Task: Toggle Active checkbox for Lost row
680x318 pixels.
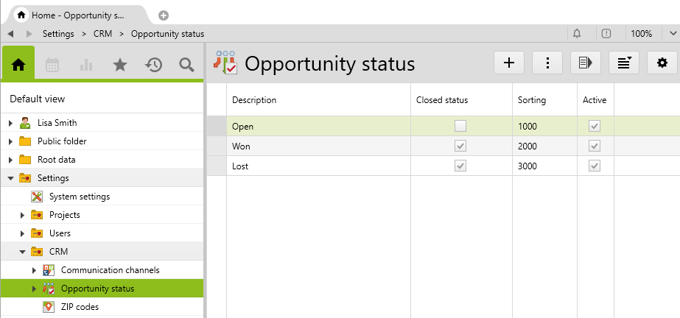Action: coord(595,166)
